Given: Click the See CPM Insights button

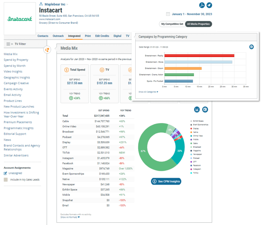Looking at the screenshot, I should [166, 181].
